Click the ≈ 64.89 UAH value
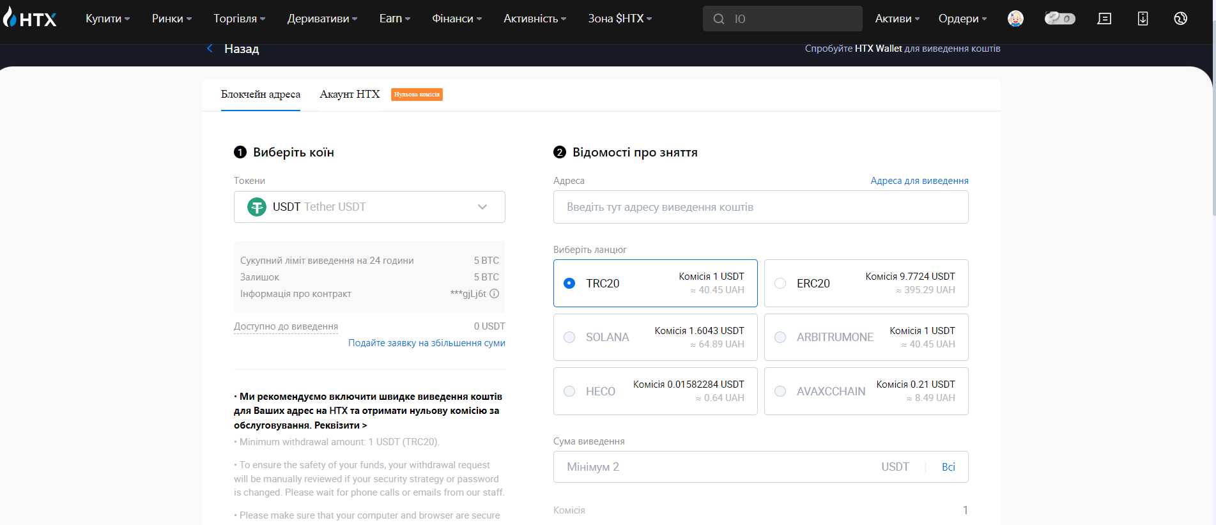This screenshot has width=1216, height=525. tap(717, 344)
